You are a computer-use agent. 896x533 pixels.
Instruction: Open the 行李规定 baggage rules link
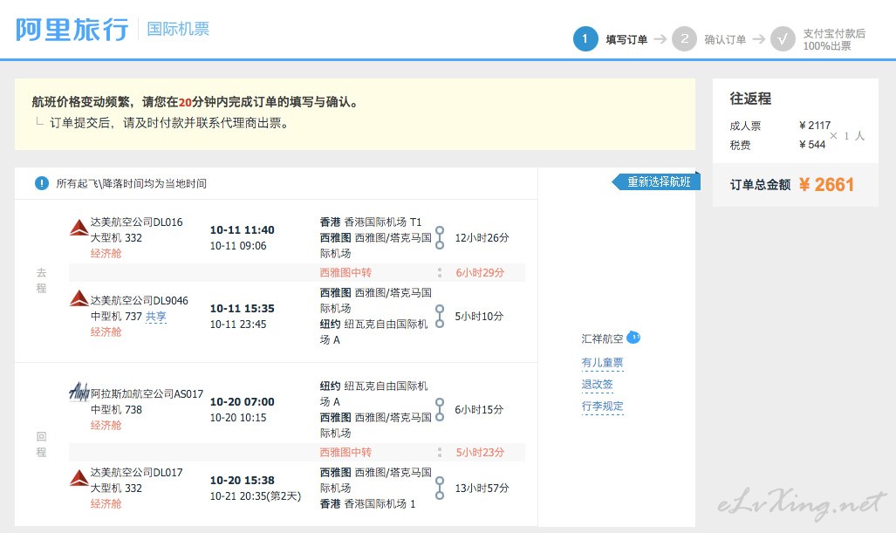coord(602,407)
